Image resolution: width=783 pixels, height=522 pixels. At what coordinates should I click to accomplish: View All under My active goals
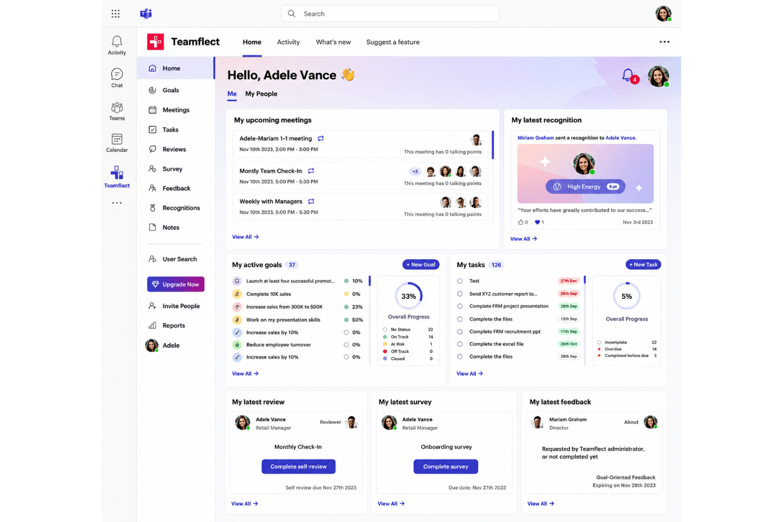(245, 373)
